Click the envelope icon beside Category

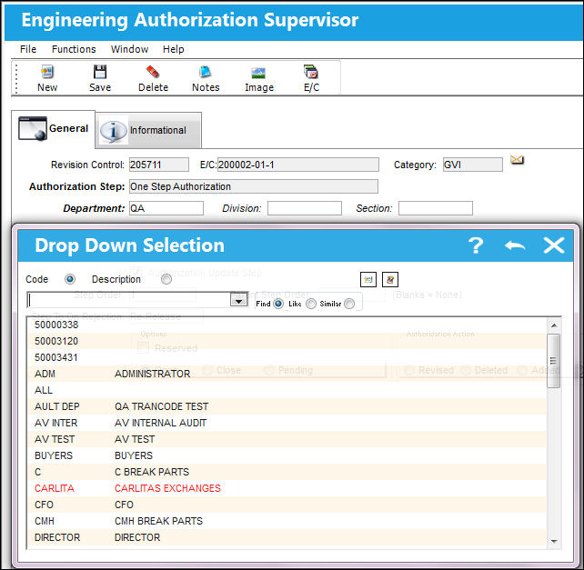[x=517, y=160]
